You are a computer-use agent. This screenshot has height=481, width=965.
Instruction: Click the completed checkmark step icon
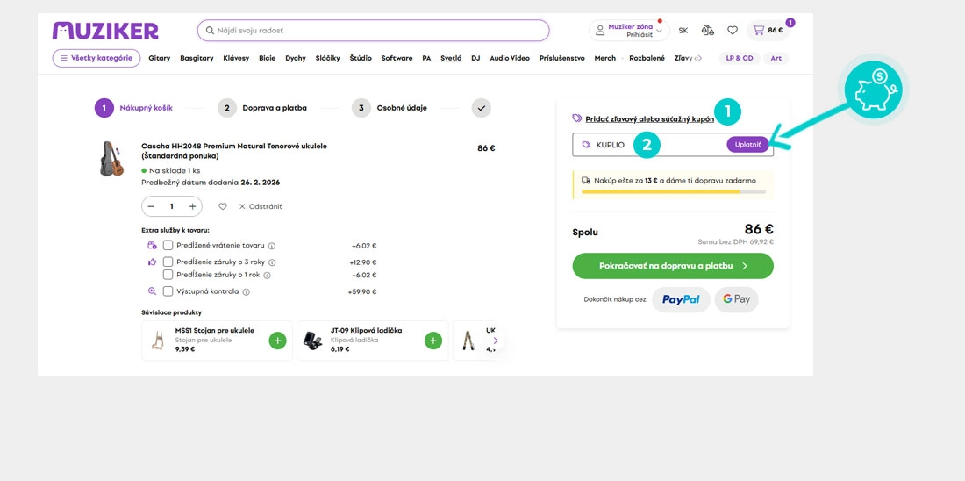[x=482, y=108]
